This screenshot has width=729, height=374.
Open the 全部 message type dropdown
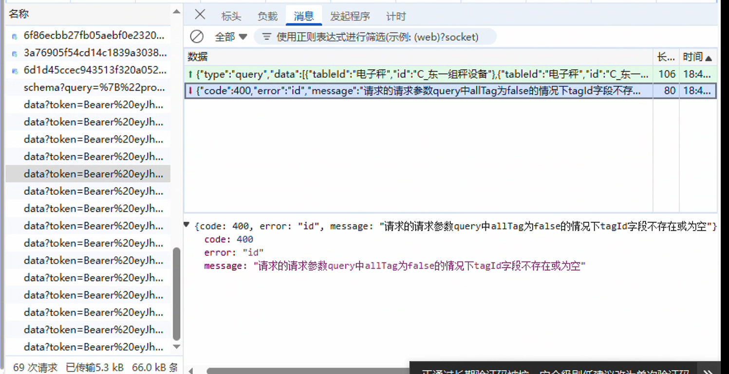tap(231, 37)
